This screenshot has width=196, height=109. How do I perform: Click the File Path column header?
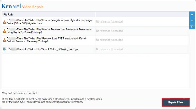pos(48,15)
